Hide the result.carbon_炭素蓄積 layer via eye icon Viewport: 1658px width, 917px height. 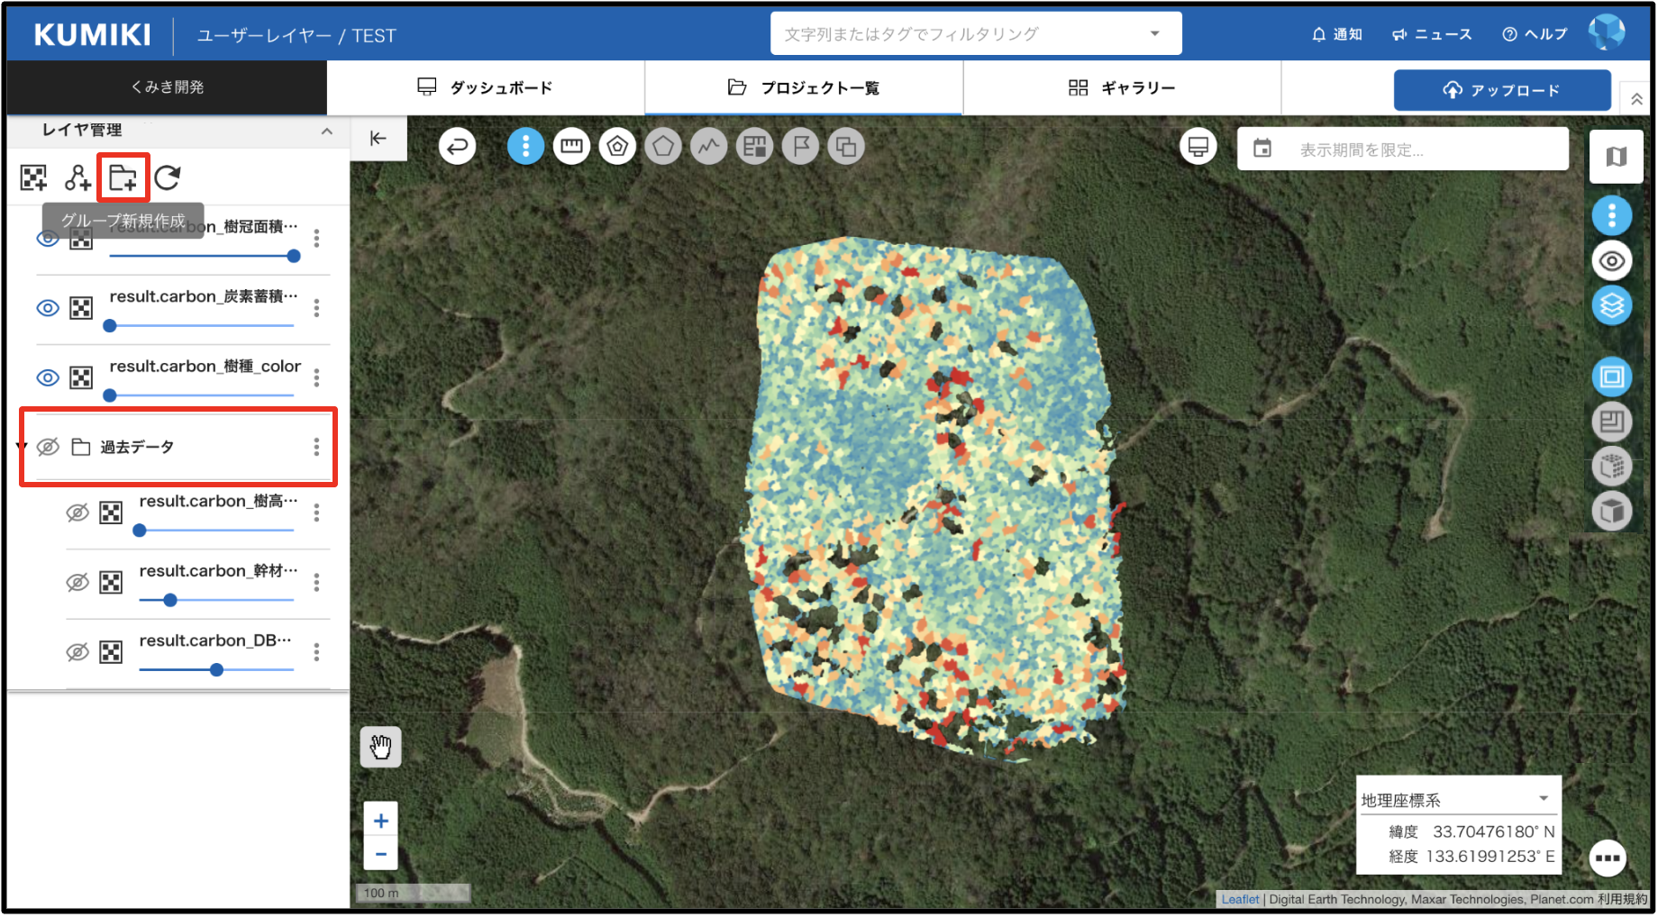[x=48, y=308]
